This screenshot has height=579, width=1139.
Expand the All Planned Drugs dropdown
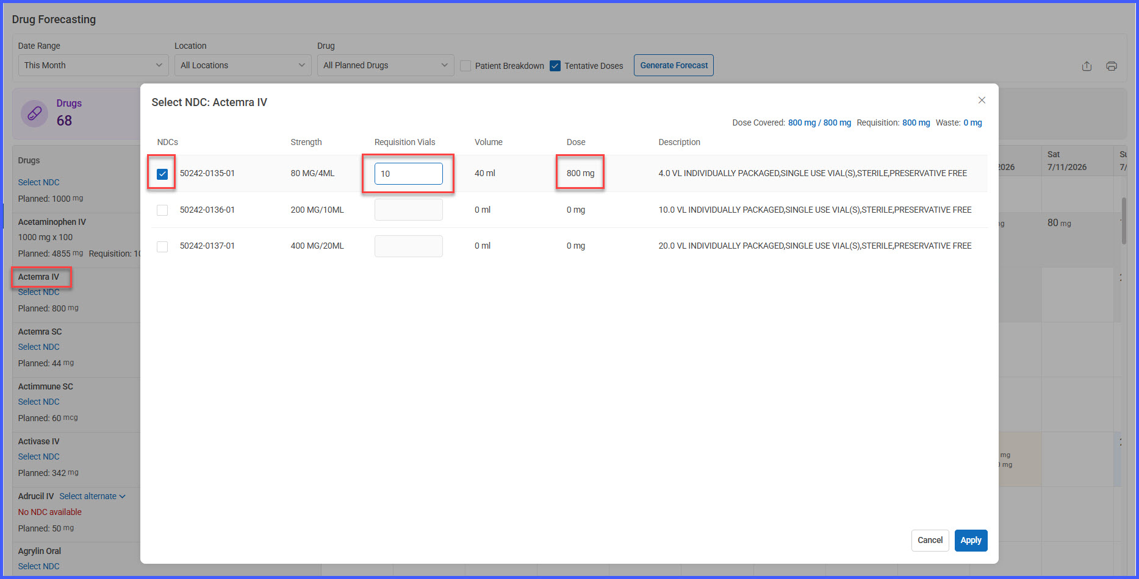(x=386, y=65)
